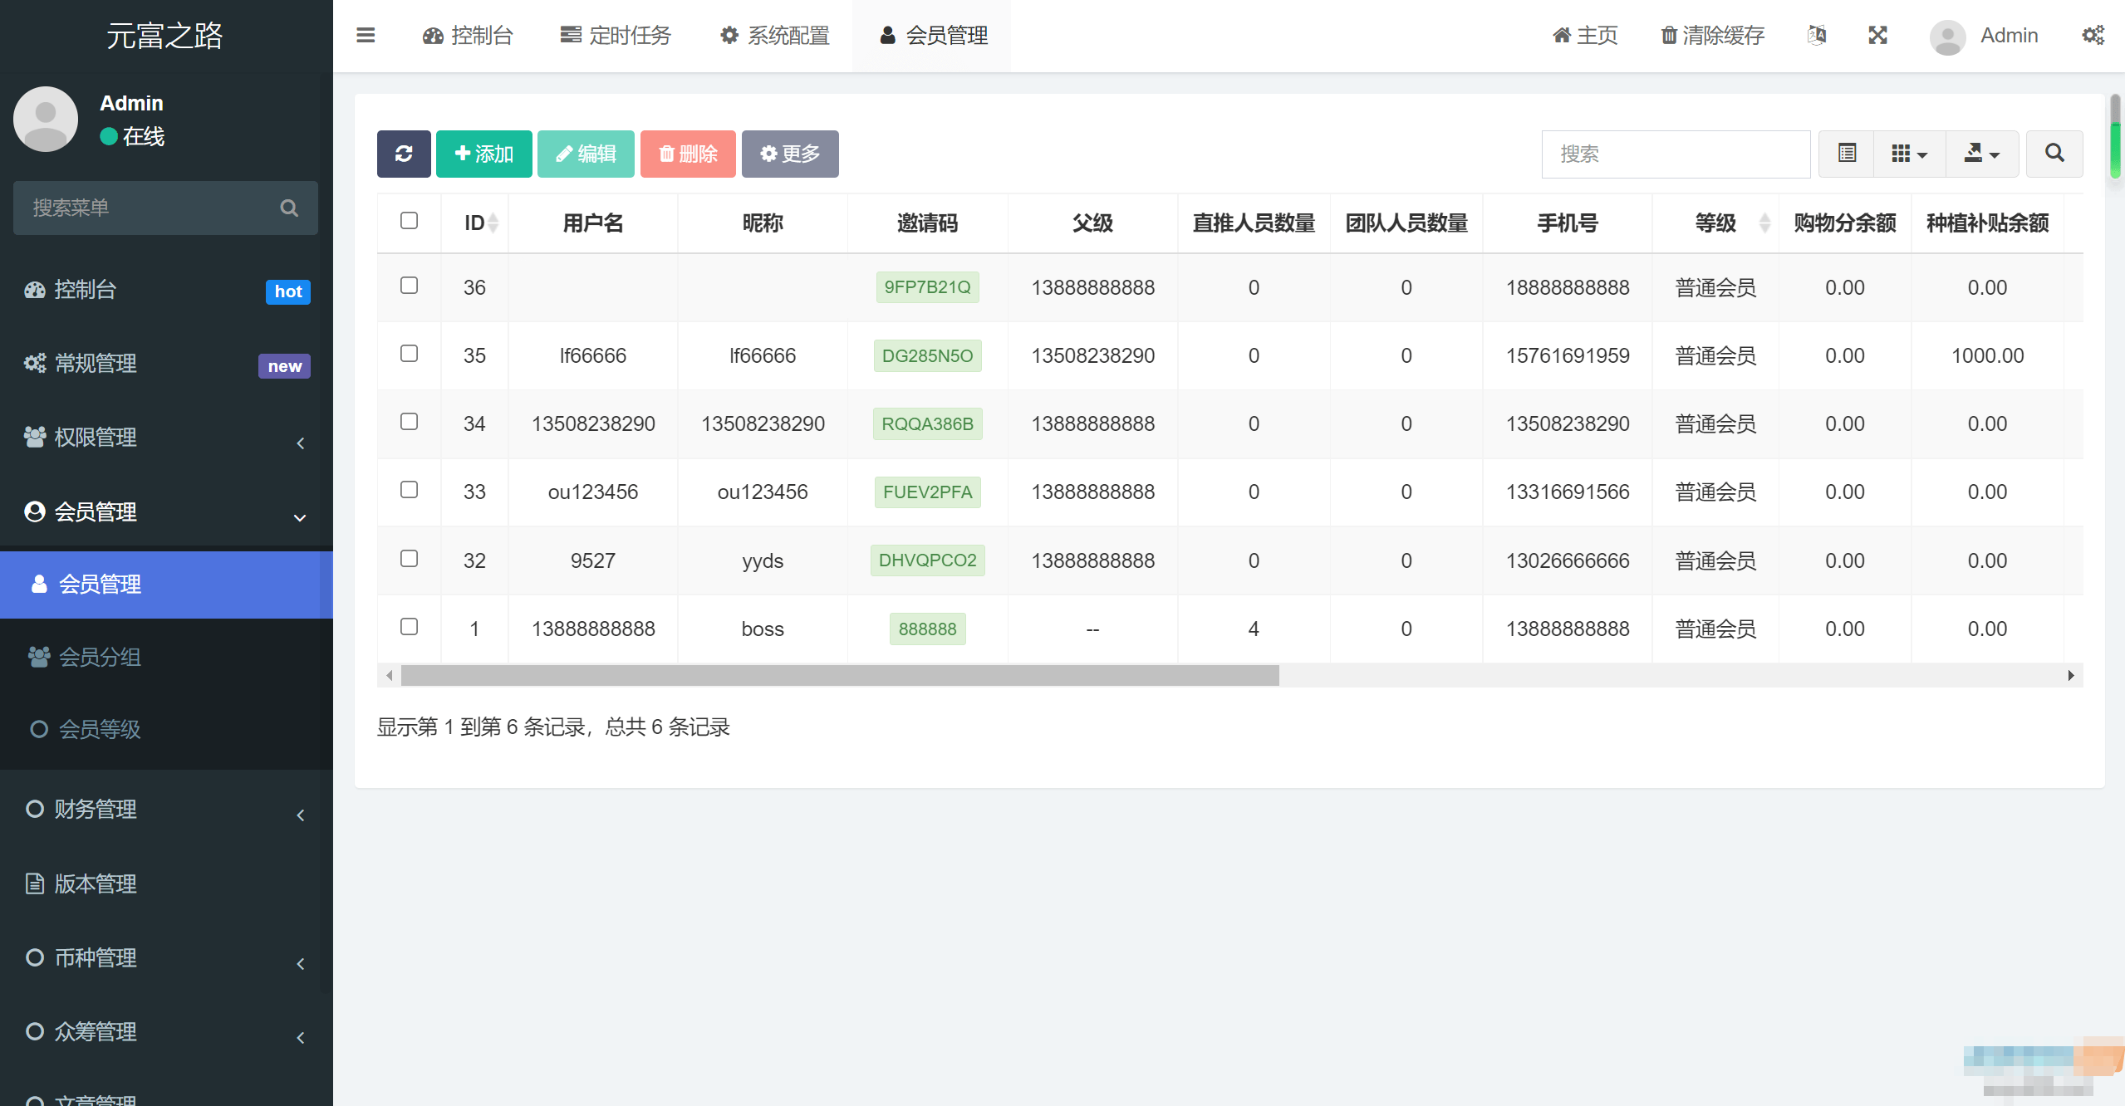Screen dimensions: 2125x1106
Task: Check the checkbox for row ID 34
Action: pyautogui.click(x=409, y=422)
